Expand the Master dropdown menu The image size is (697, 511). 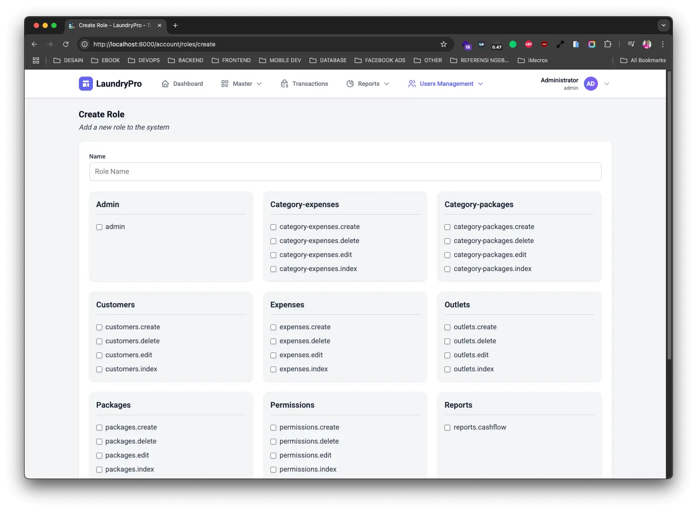point(242,84)
